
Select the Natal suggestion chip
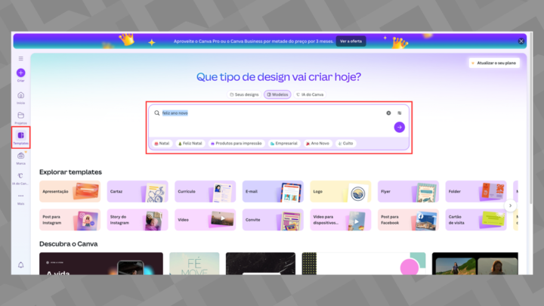point(162,144)
